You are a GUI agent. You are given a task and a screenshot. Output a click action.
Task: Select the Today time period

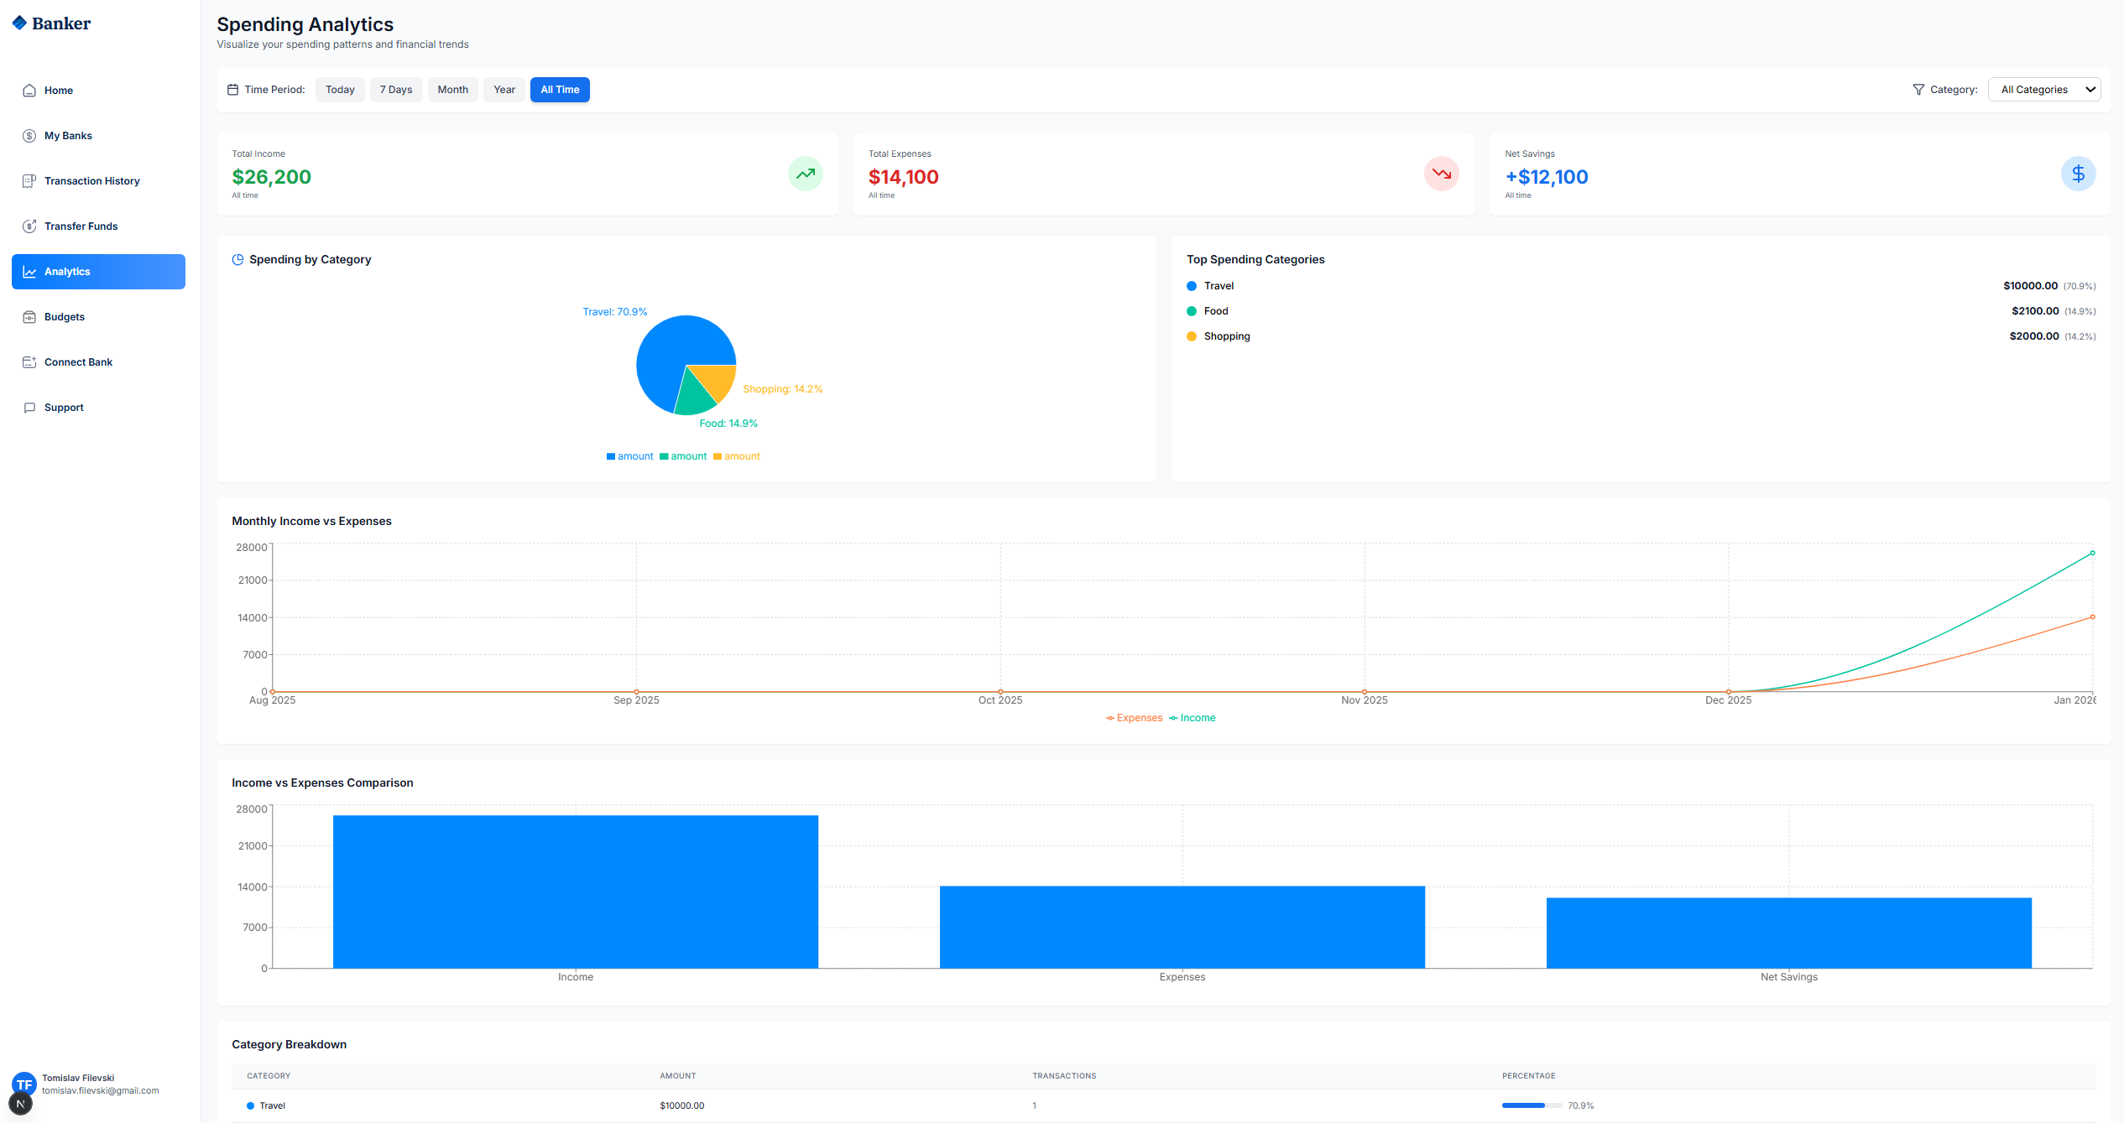pos(340,90)
